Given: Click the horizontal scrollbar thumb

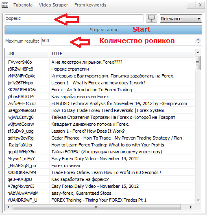Looking at the screenshot, I should point(97,207).
